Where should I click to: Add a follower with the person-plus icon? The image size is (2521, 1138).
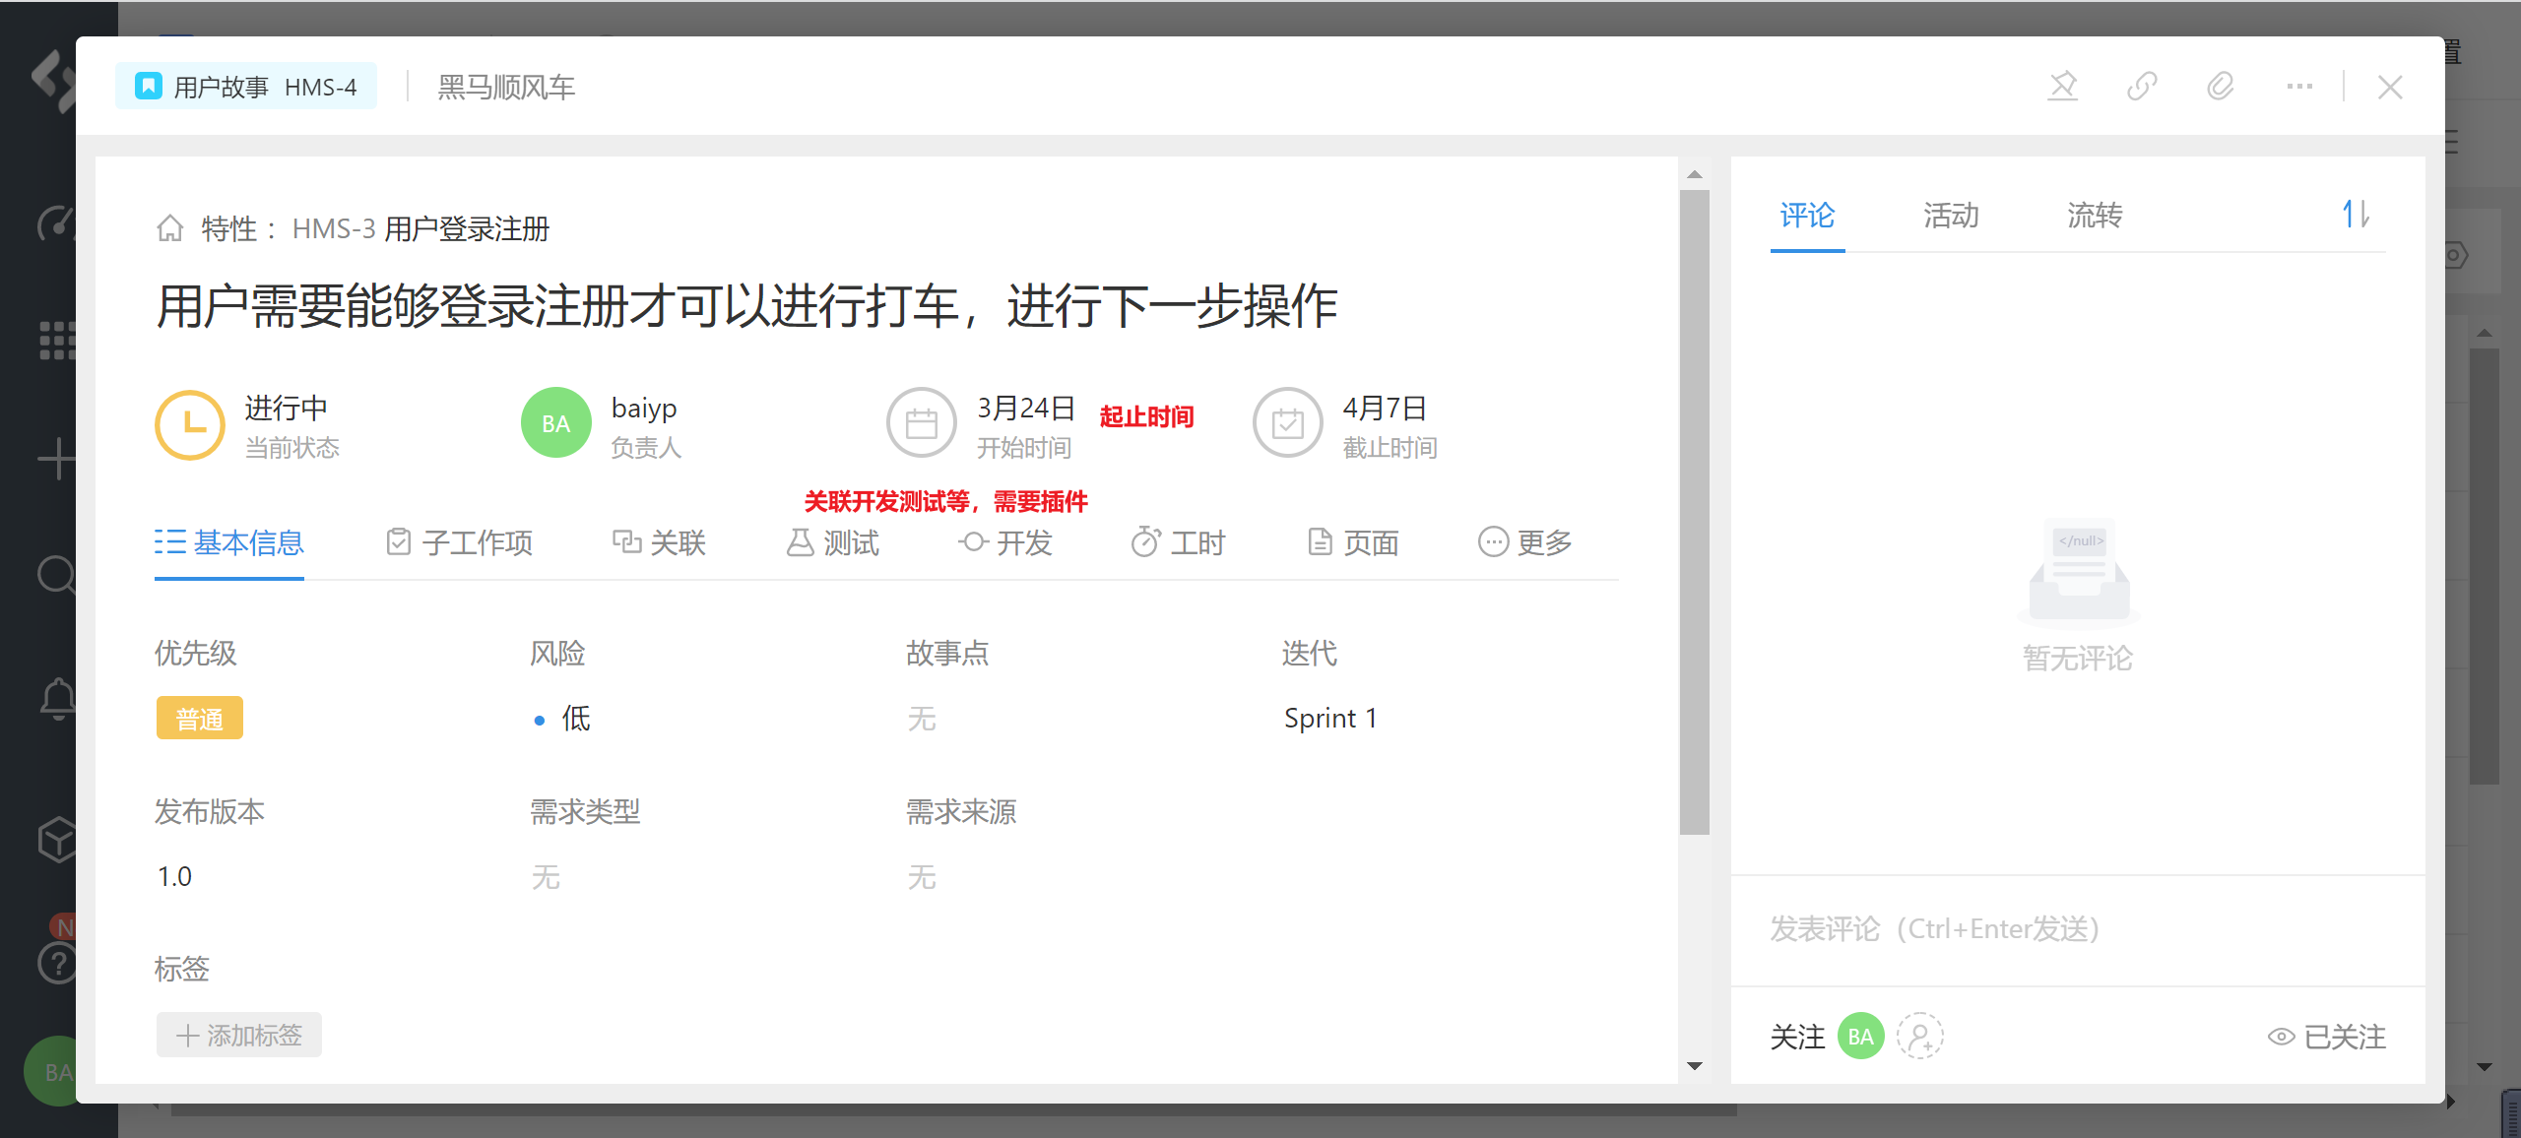tap(1919, 1037)
